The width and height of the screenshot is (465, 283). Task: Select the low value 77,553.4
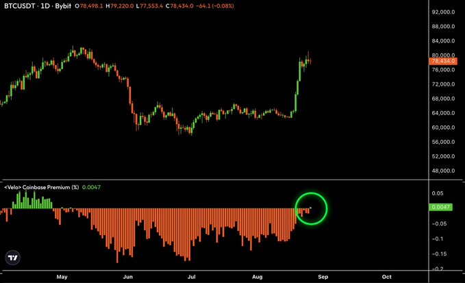pyautogui.click(x=151, y=6)
